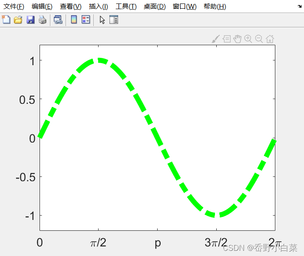
Task: Open the 窗口(W) menu
Action: (x=185, y=7)
